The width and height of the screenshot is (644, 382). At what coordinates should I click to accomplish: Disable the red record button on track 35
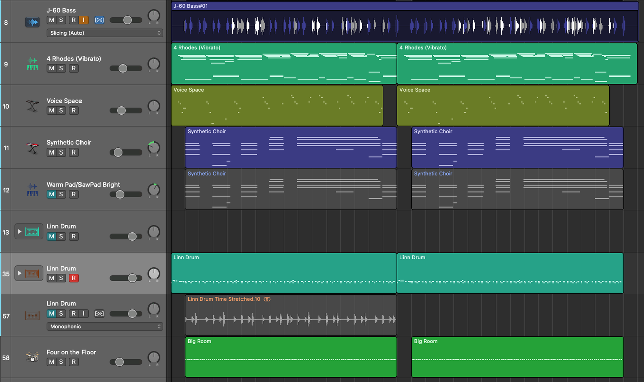click(74, 278)
